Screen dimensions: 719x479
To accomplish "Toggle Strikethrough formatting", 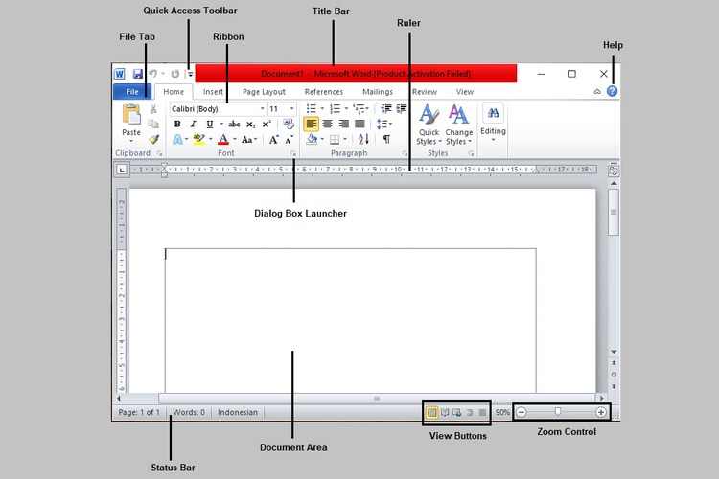I will click(234, 124).
